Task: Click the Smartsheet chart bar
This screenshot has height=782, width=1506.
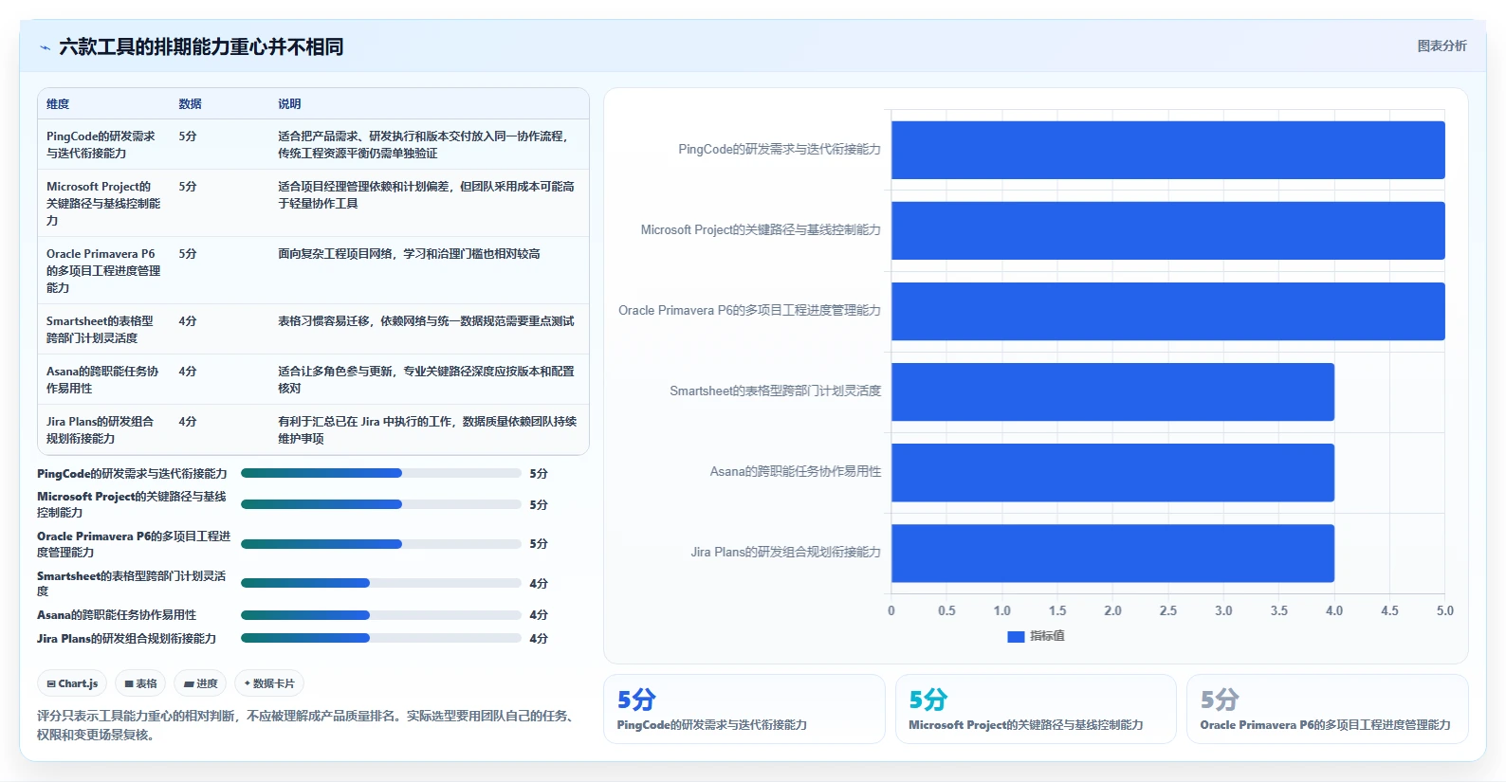Action: coord(1112,391)
